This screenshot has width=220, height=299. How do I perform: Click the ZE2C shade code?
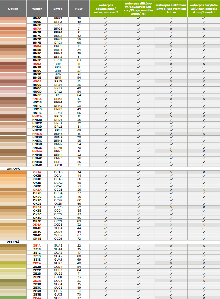click(x=37, y=270)
